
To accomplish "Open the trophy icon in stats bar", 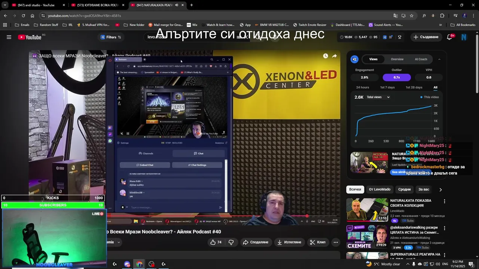I will 400,37.
